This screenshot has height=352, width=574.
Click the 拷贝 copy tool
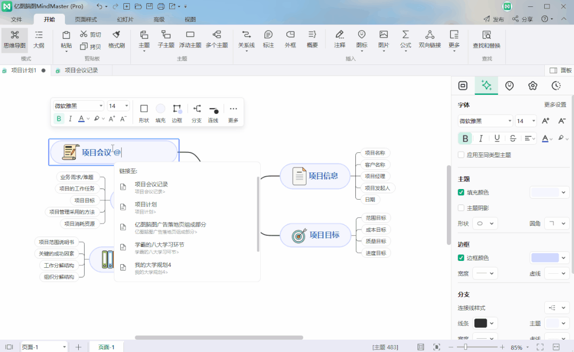coord(90,46)
